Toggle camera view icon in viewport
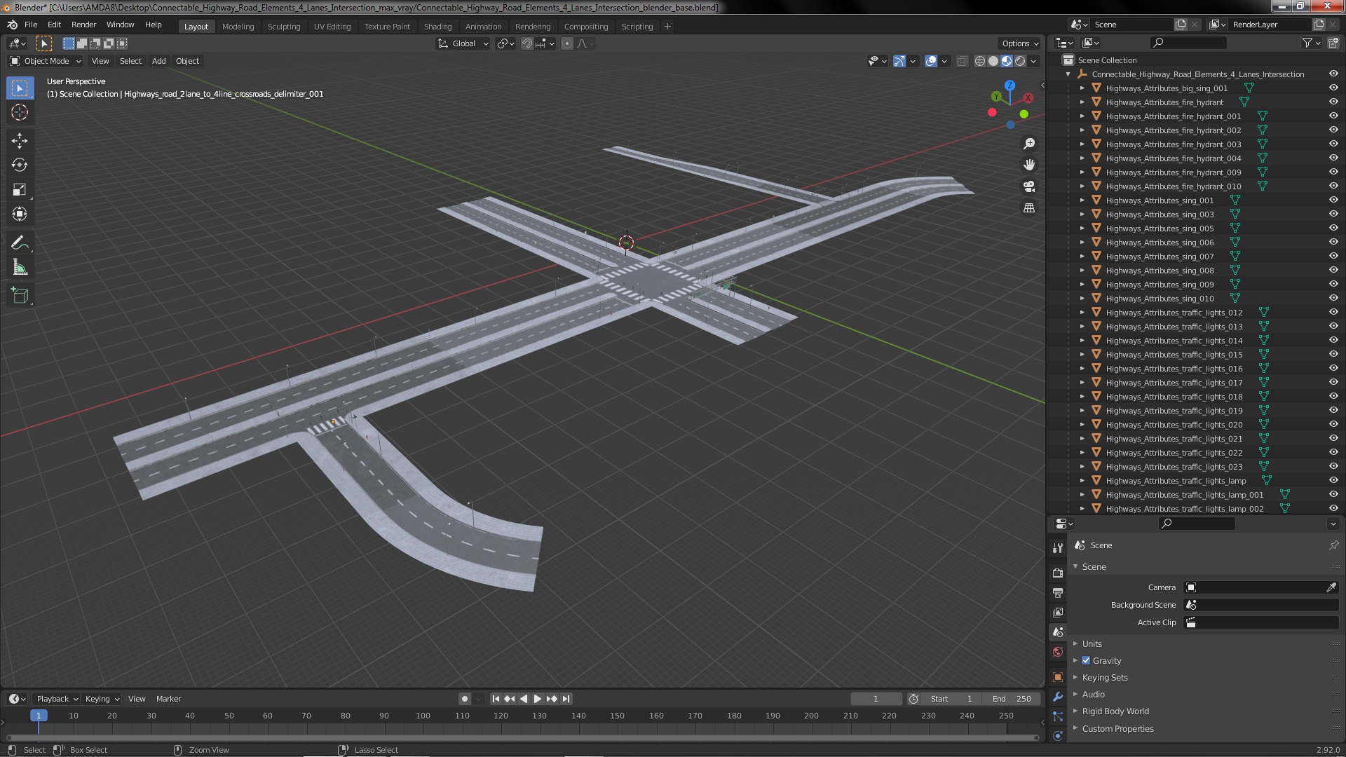The width and height of the screenshot is (1346, 757). click(x=1028, y=186)
